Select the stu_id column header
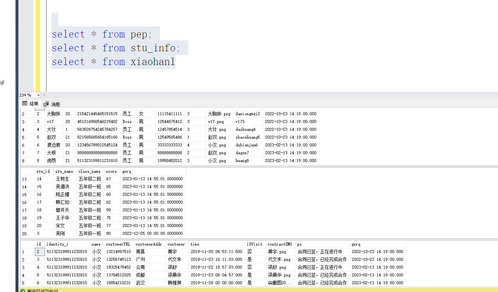This screenshot has height=292, width=498. point(43,171)
